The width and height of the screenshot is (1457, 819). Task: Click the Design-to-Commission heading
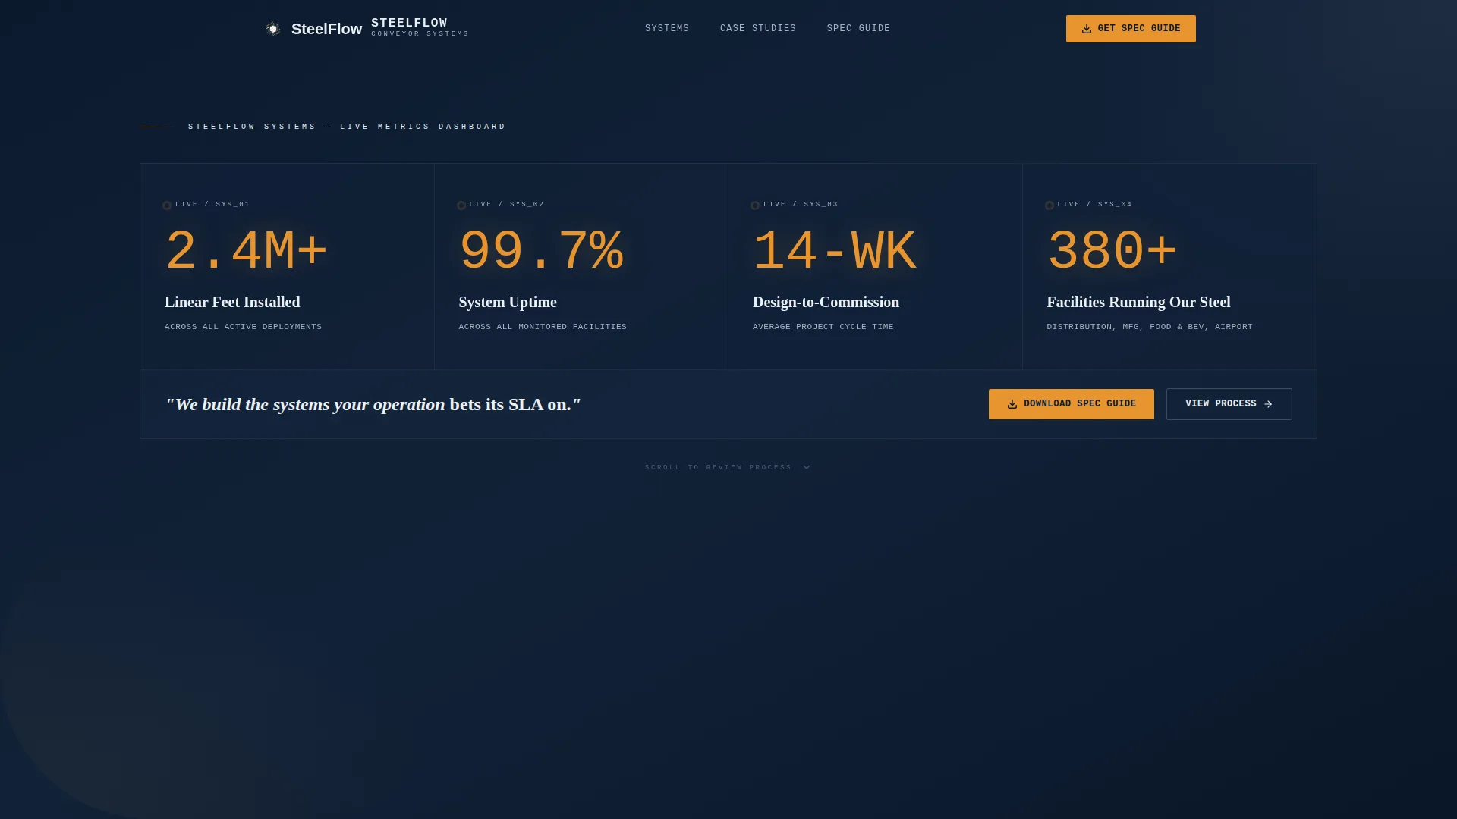tap(826, 302)
